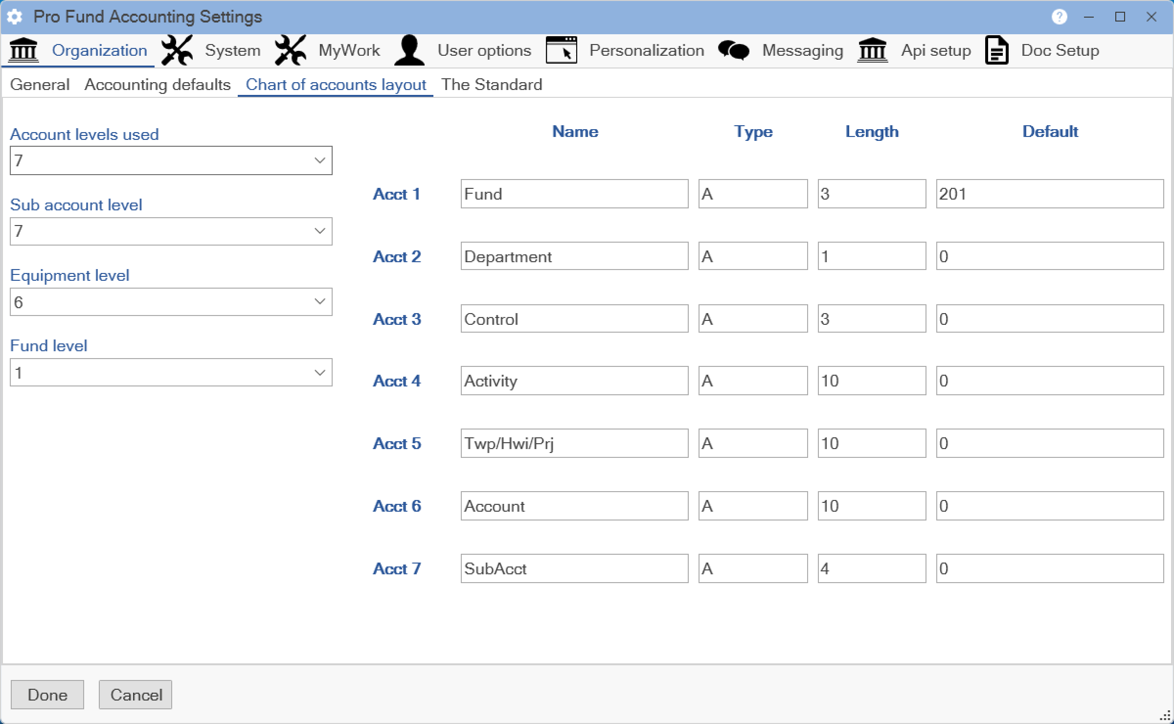This screenshot has width=1174, height=724.
Task: Expand the Equipment level dropdown
Action: tap(319, 302)
